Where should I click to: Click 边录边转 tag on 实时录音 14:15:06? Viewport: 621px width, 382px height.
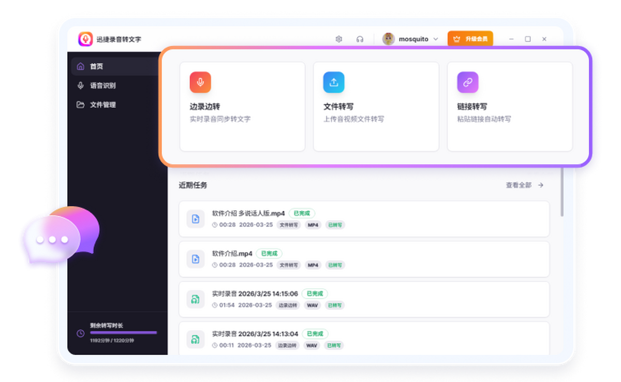[288, 305]
